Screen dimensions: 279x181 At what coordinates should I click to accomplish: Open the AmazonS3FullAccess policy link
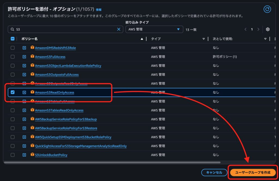[50, 57]
